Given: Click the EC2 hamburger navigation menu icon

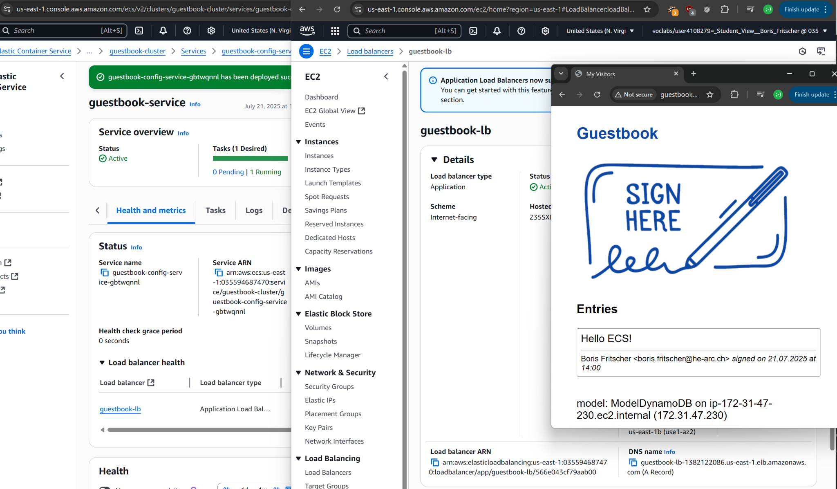Looking at the screenshot, I should 306,51.
